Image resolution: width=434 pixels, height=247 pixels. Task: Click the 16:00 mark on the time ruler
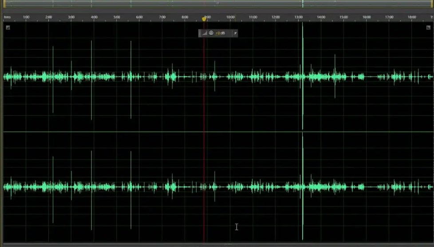[x=367, y=17]
